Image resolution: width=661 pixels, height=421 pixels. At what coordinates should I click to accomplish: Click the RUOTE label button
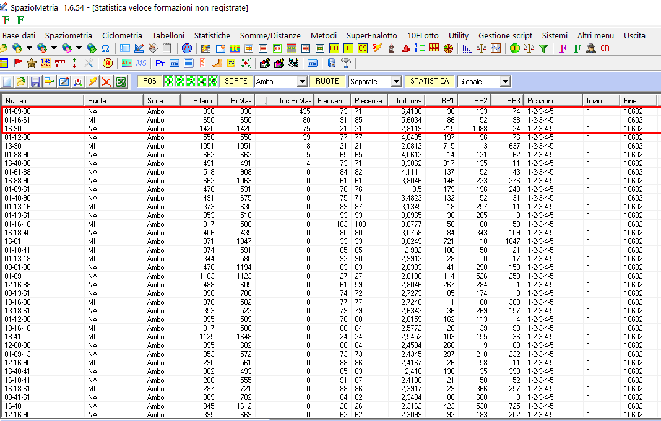pyautogui.click(x=327, y=82)
